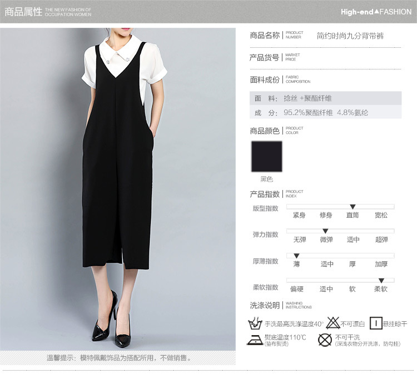417x374 pixels.
Task: Click the do-not-dry-clean circle icon
Action: coord(325,340)
